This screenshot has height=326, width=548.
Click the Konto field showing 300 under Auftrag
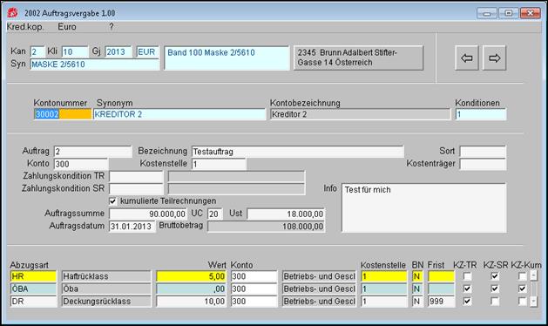[81, 164]
